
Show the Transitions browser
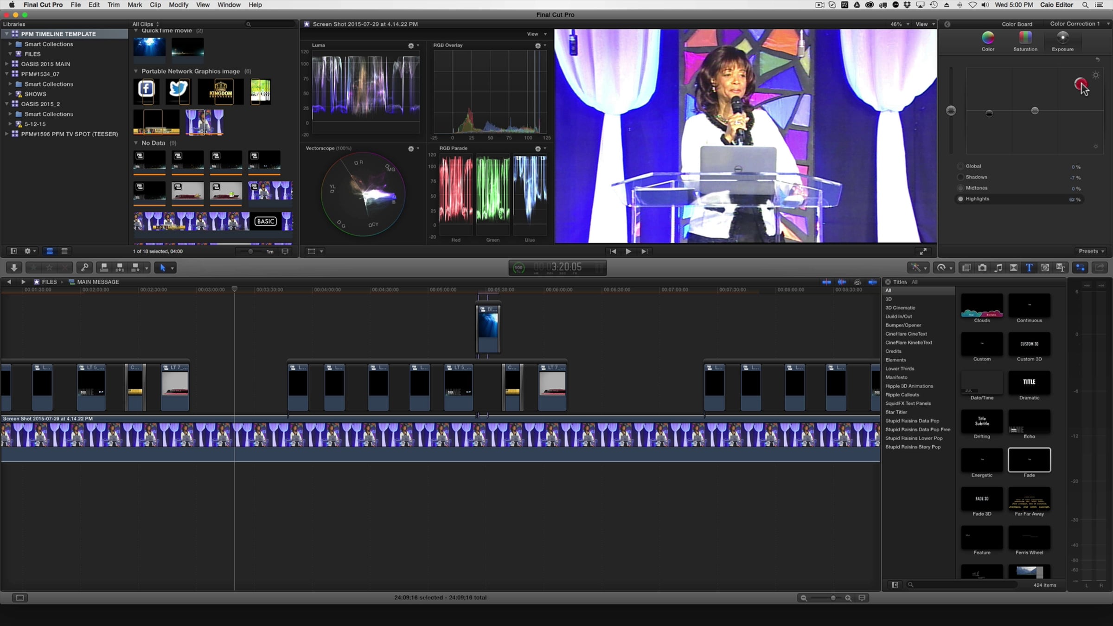[1014, 268]
